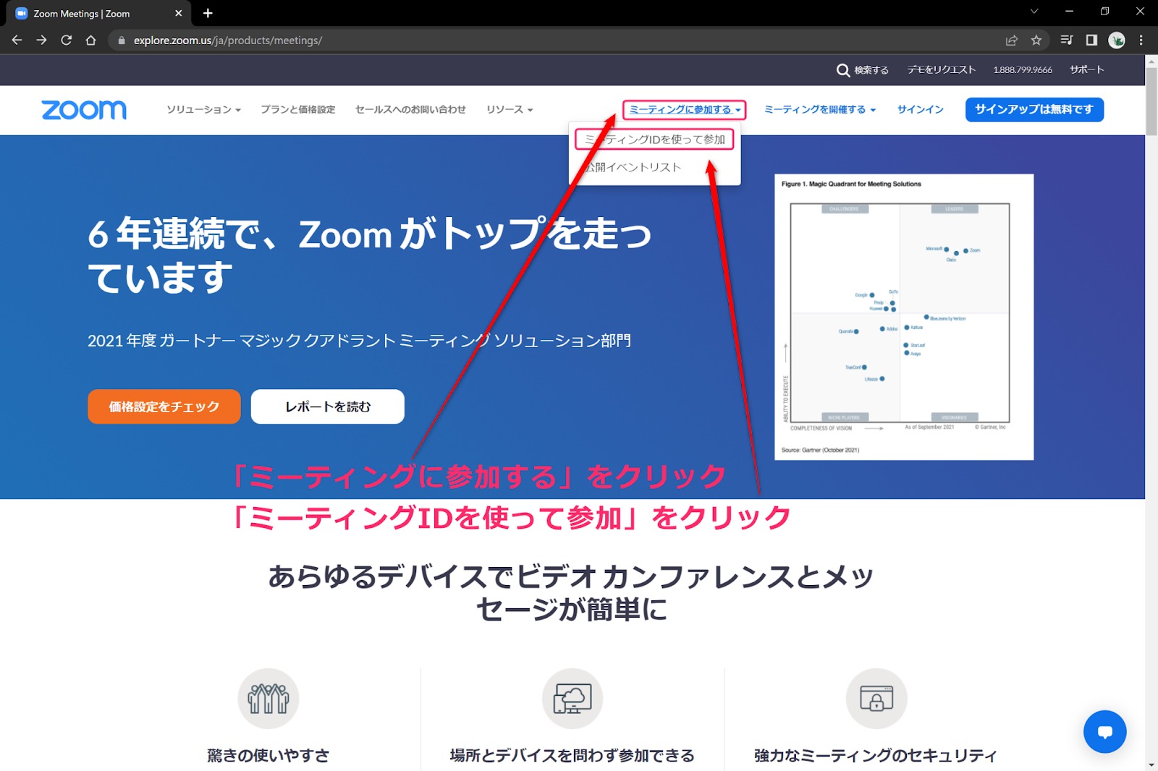Viewport: 1158px width, 771px height.
Task: Click サインアップは無料です button
Action: tap(1034, 110)
